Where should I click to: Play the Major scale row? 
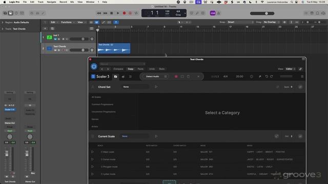(x=92, y=152)
